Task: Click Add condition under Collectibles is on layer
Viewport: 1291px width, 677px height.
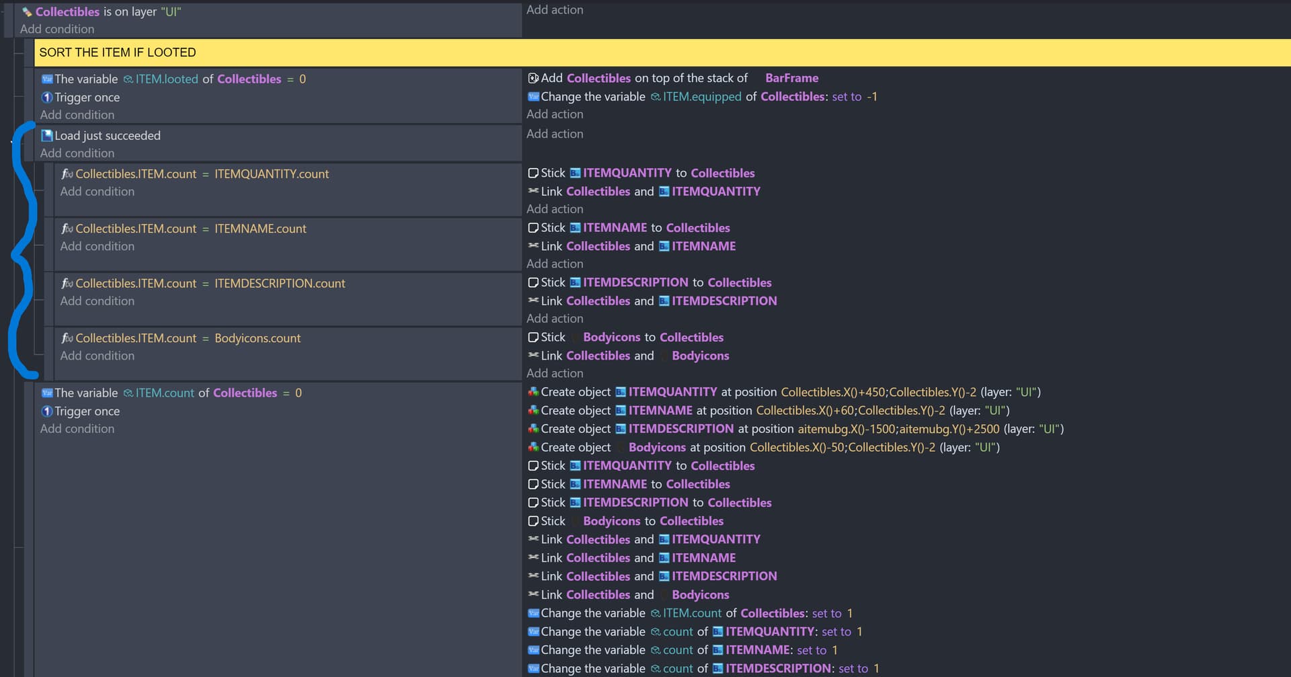Action: click(57, 30)
